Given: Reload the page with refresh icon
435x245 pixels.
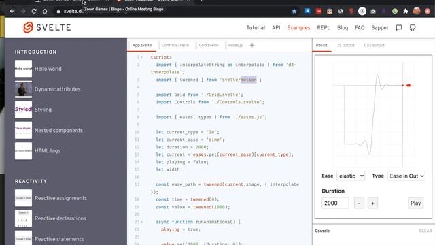Looking at the screenshot, I should pyautogui.click(x=34, y=11).
